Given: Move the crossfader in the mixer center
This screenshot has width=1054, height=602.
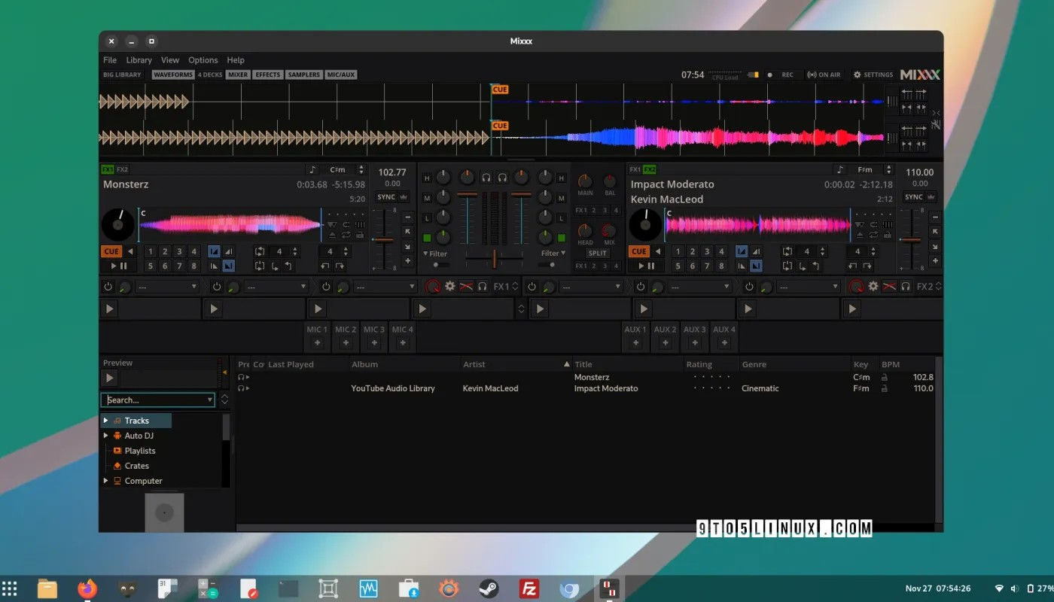Looking at the screenshot, I should click(495, 258).
